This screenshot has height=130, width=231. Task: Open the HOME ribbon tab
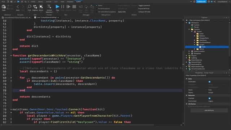click(33, 1)
